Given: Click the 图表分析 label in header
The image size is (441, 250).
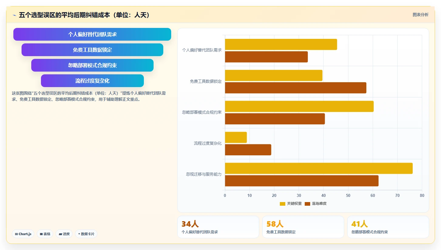Looking at the screenshot, I should [420, 15].
